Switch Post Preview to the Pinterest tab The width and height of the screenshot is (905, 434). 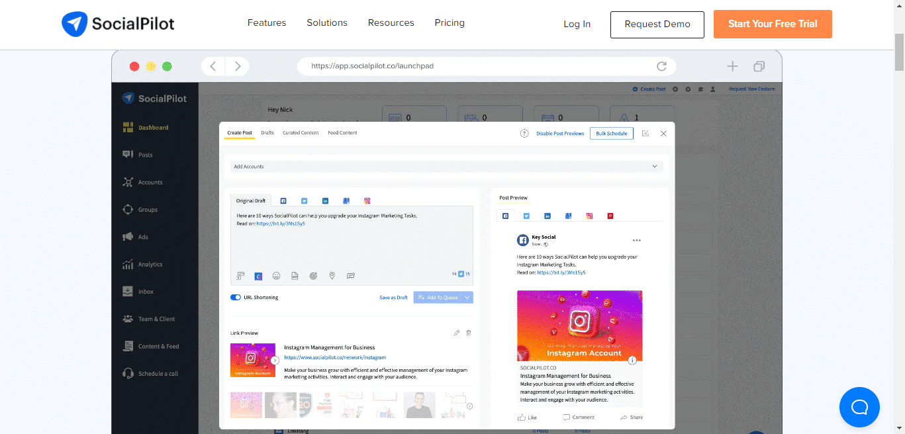coord(610,216)
